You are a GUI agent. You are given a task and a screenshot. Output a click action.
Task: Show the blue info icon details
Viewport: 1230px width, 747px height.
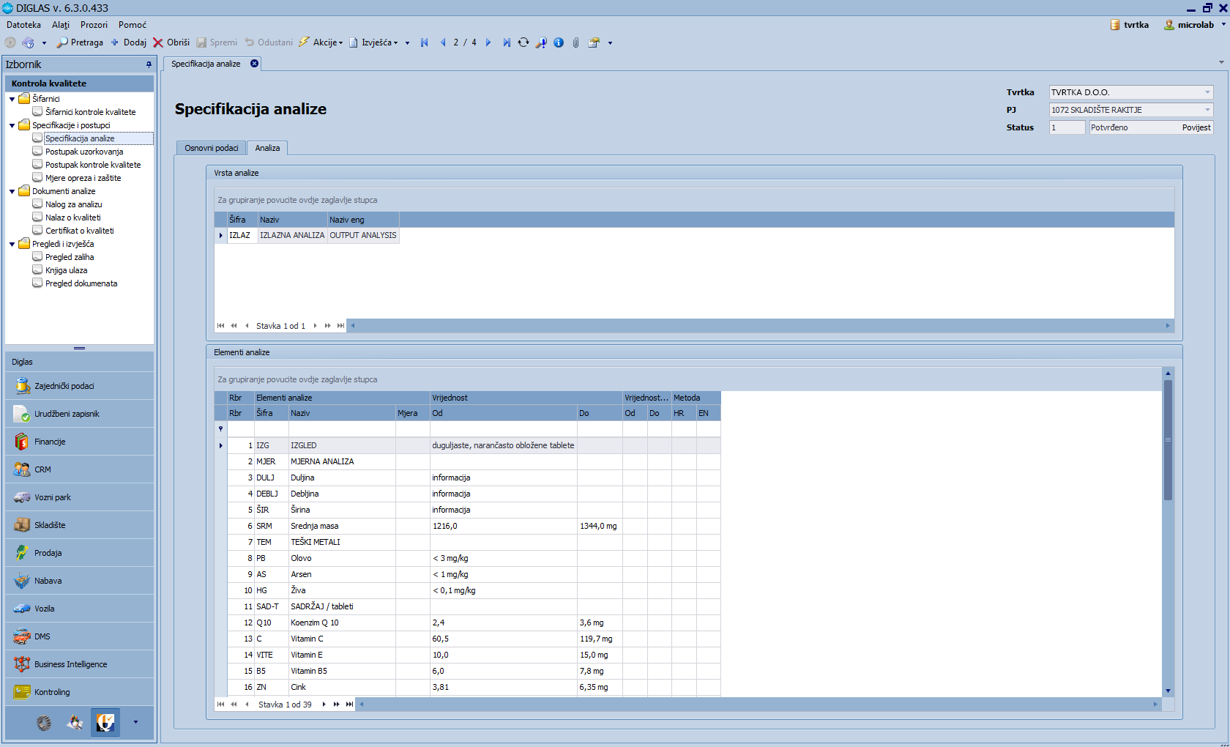pos(559,42)
